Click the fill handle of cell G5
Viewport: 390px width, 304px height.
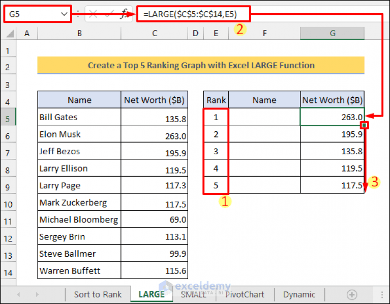[364, 125]
